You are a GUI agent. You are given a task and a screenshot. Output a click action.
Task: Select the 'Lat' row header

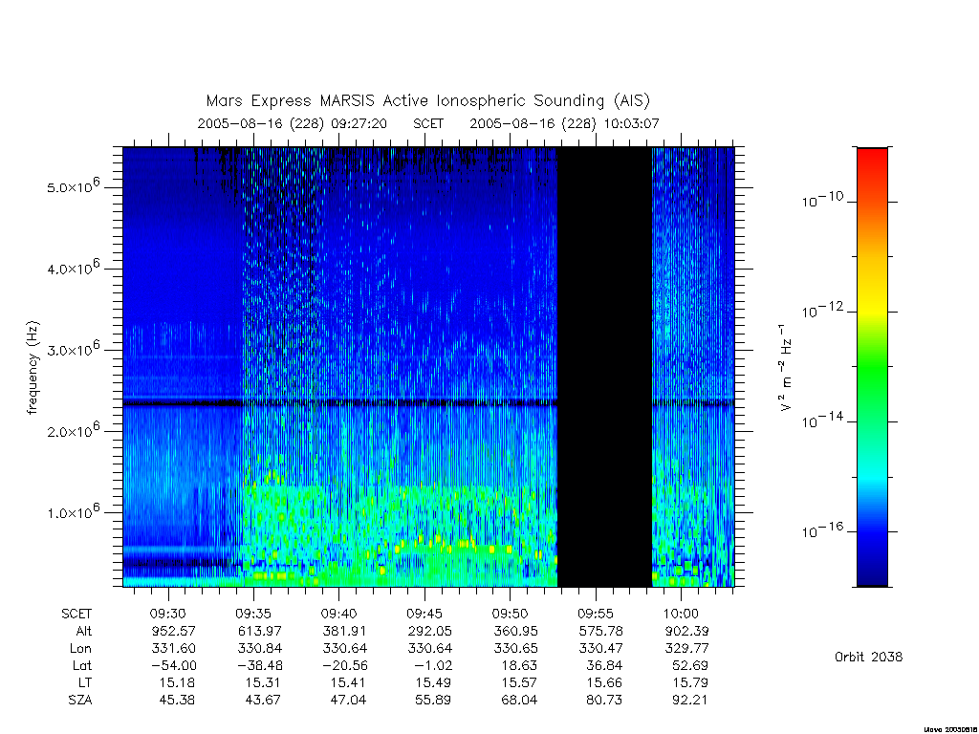(x=82, y=665)
